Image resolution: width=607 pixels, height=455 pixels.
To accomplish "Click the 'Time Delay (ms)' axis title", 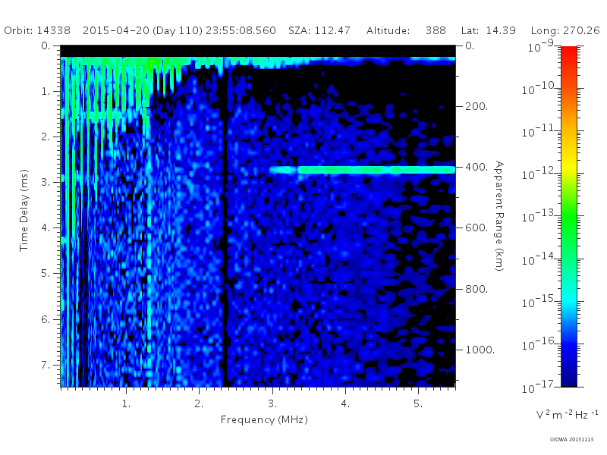I will tap(24, 211).
